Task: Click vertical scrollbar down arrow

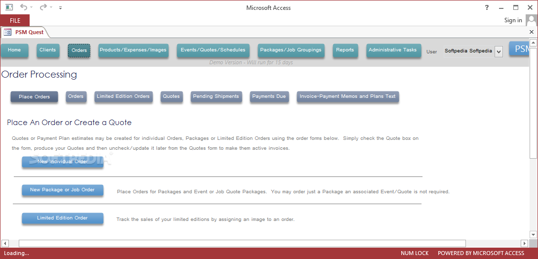Action: tap(533, 235)
